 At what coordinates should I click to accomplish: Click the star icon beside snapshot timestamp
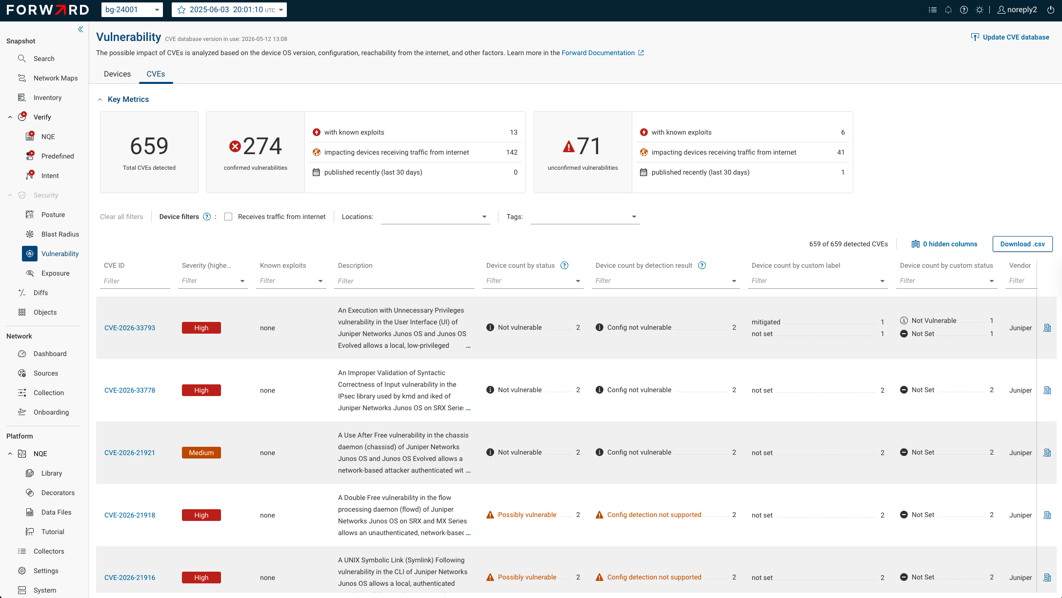tap(181, 10)
